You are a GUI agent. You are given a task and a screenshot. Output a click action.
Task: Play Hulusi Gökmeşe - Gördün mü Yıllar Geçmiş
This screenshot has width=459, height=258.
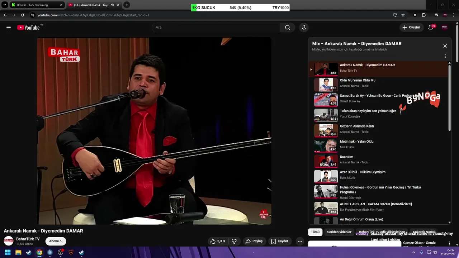coord(378,192)
